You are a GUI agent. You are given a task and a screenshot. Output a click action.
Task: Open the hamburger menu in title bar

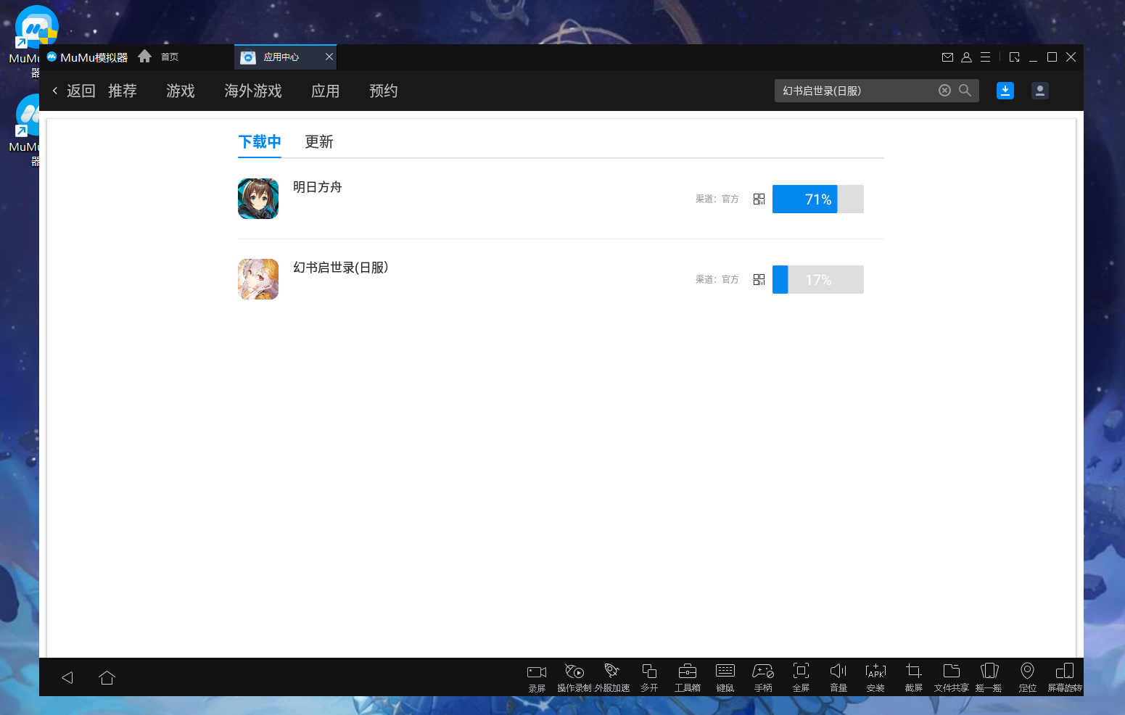985,57
